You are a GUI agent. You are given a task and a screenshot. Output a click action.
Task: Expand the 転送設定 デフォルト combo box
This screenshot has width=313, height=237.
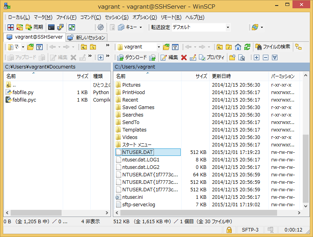228,27
